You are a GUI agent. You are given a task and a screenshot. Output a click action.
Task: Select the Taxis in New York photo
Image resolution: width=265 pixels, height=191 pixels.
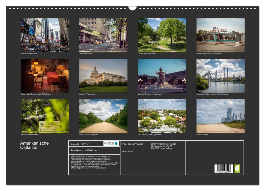click(x=103, y=35)
